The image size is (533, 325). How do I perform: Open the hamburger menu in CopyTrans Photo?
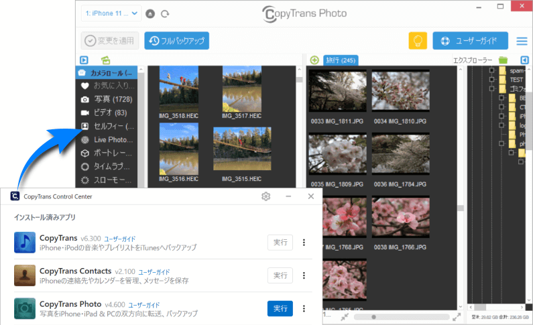(x=522, y=41)
